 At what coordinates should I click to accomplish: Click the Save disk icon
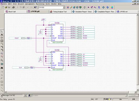tap(9, 7)
